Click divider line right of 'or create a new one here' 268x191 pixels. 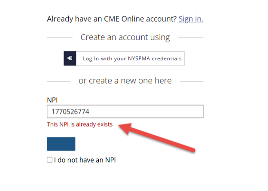pos(192,82)
